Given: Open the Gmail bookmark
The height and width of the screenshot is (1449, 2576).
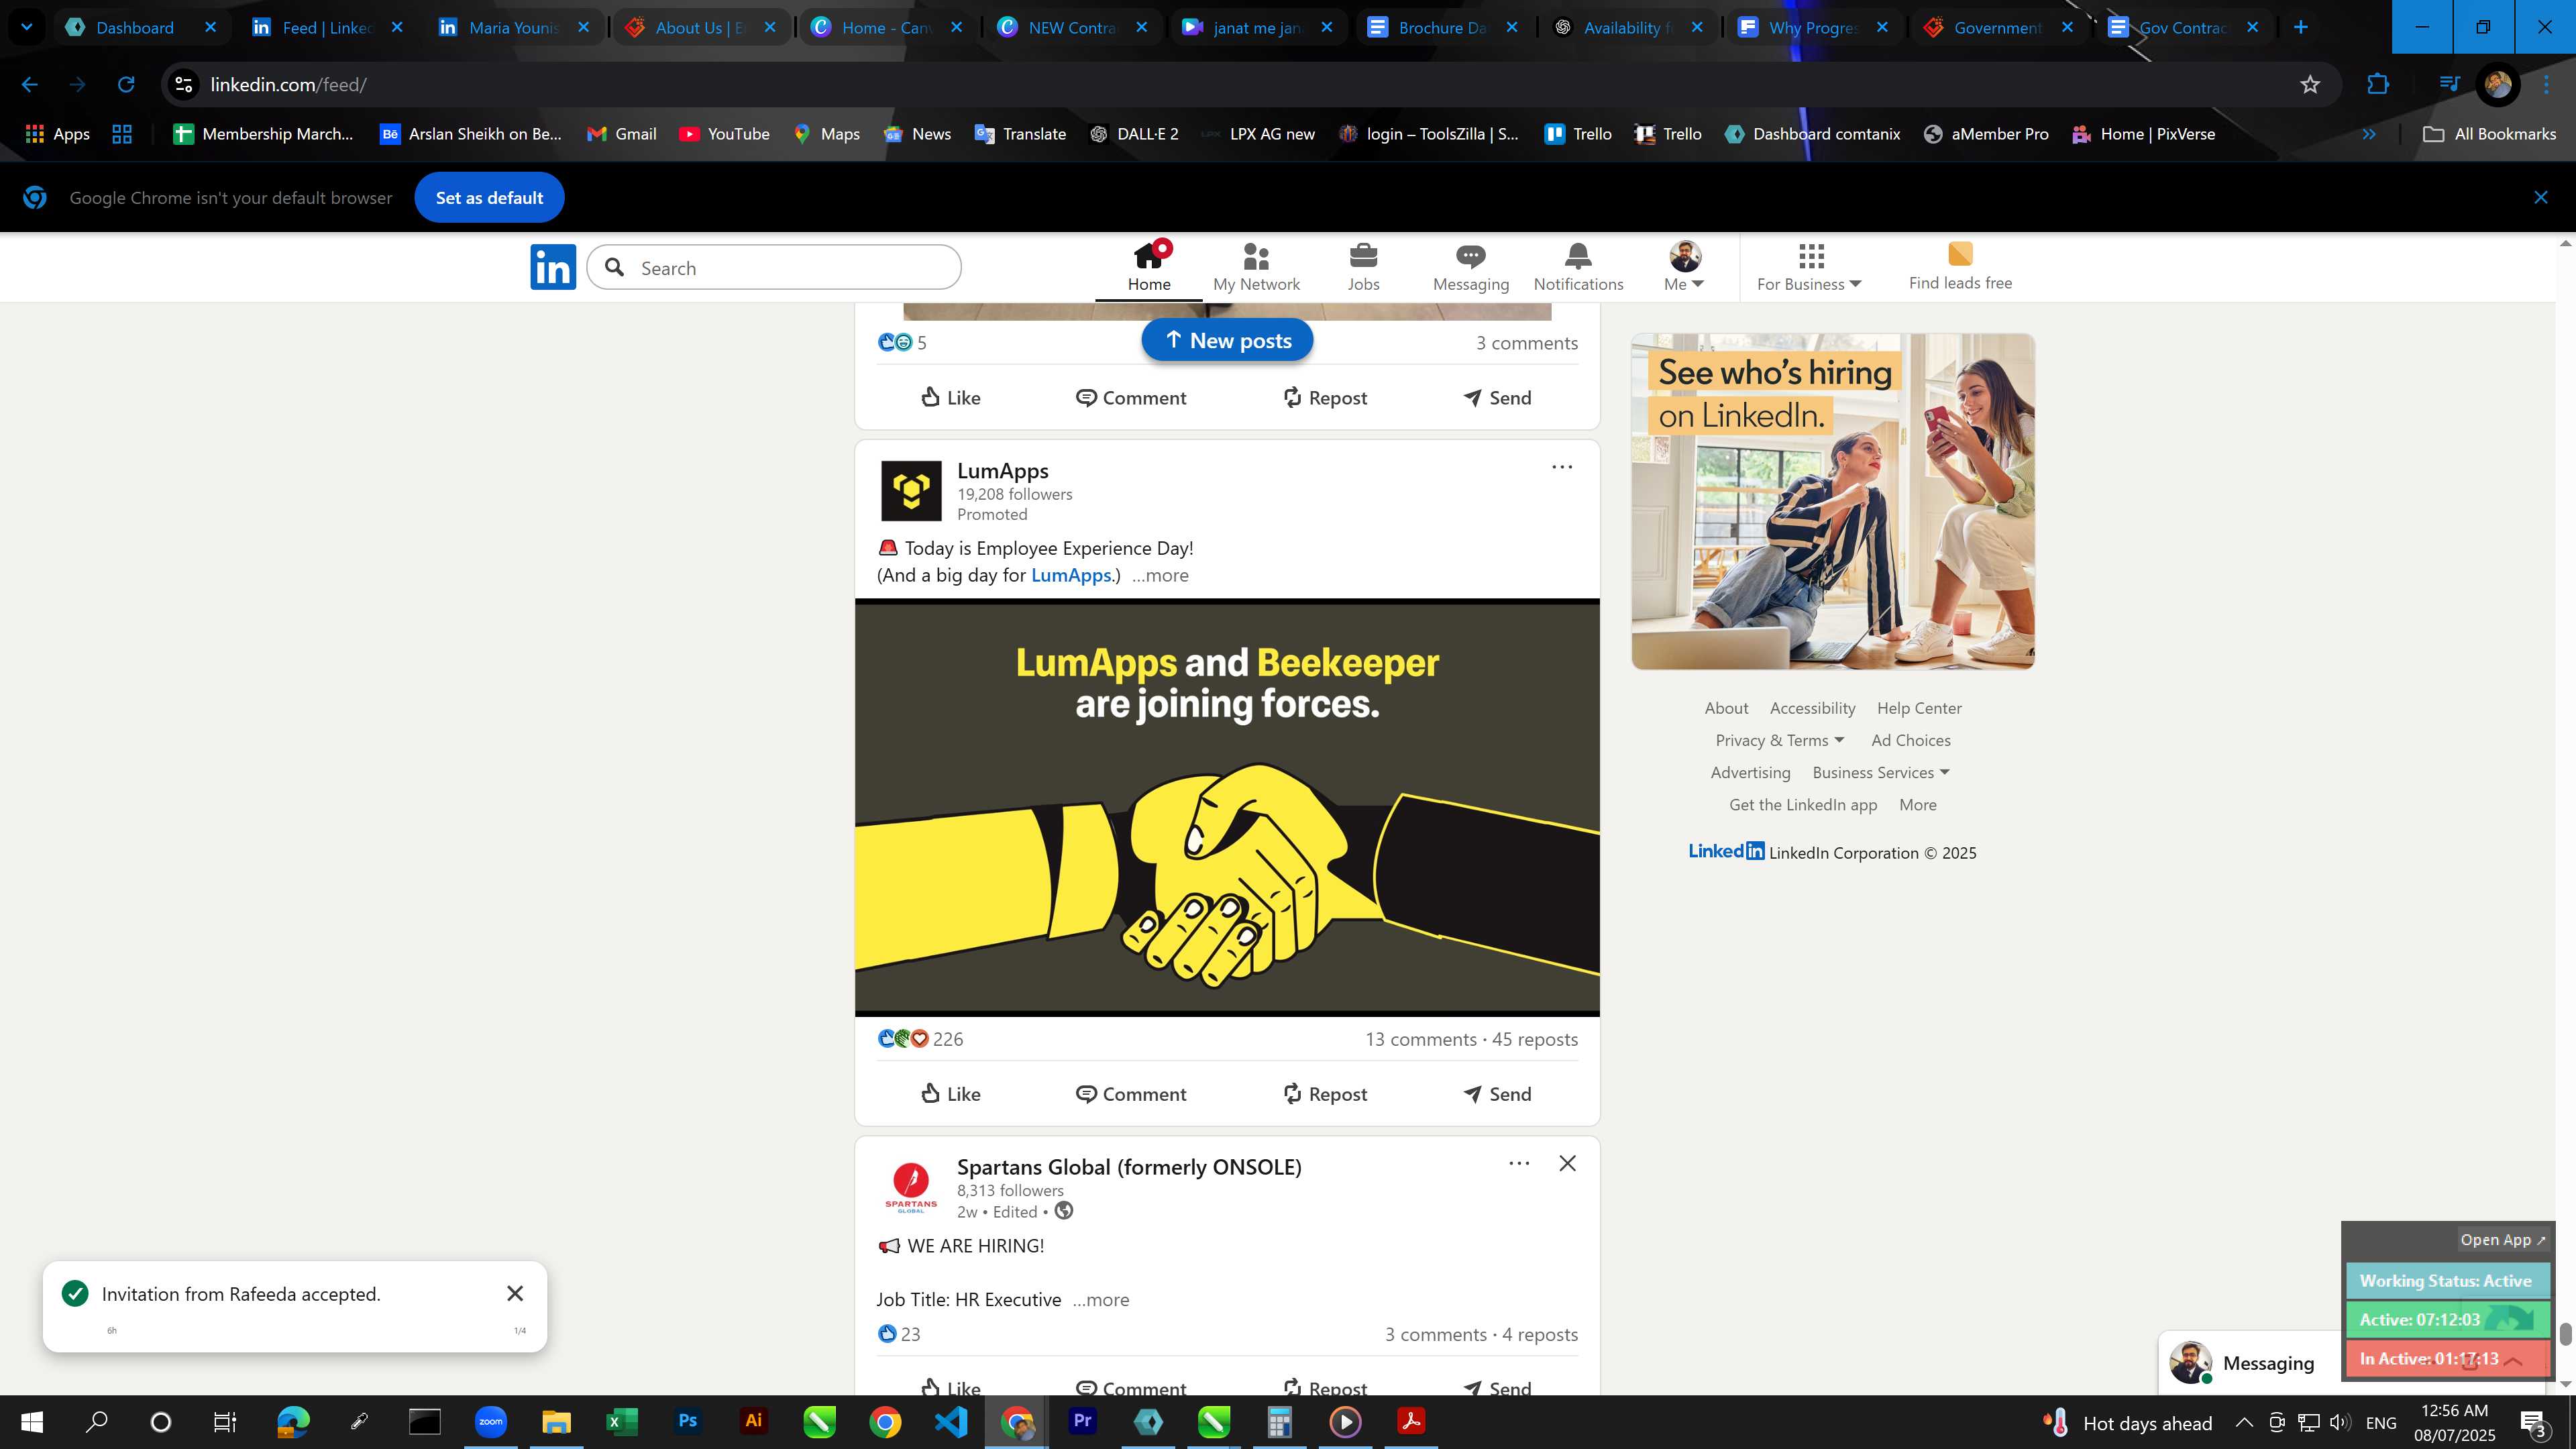Looking at the screenshot, I should tap(621, 134).
